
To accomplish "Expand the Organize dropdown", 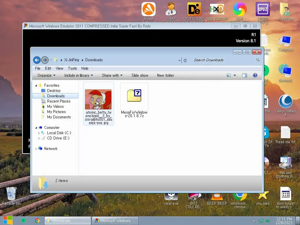I will pos(47,75).
